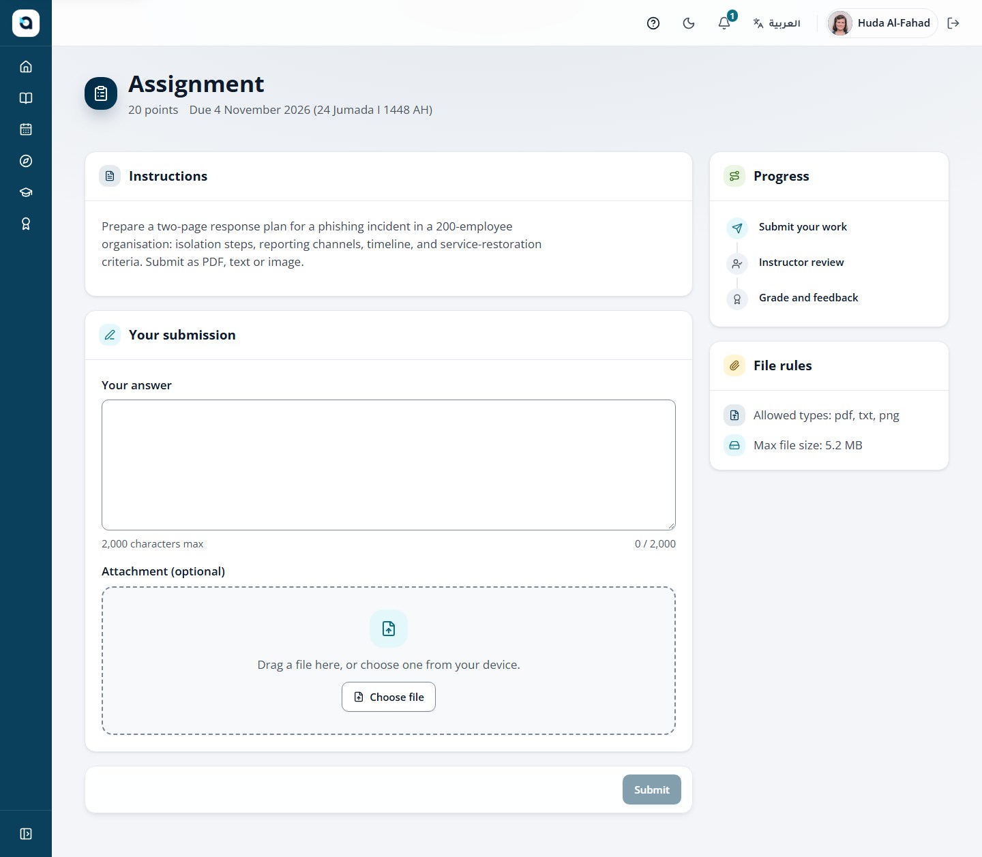The width and height of the screenshot is (982, 857).
Task: Click the Allowed types file icon
Action: (x=734, y=415)
